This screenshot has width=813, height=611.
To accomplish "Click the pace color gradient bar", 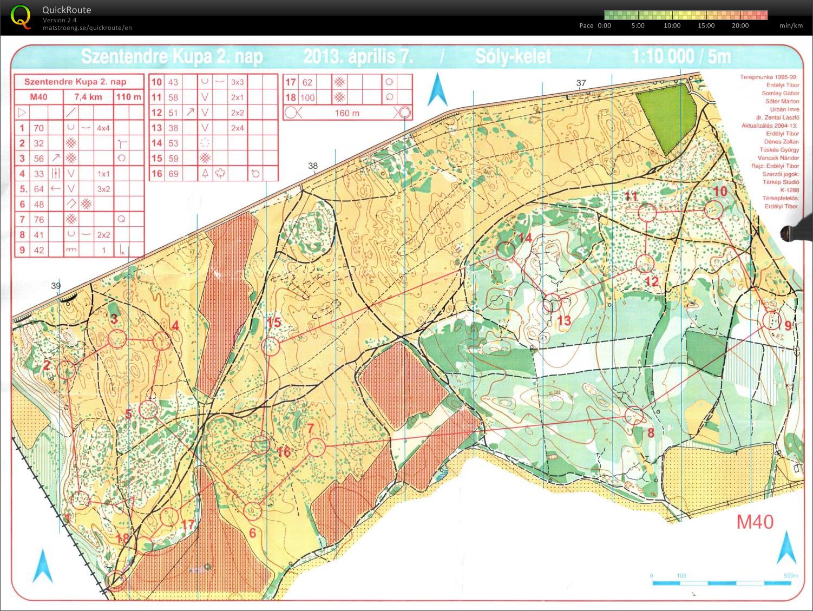I will pyautogui.click(x=686, y=15).
